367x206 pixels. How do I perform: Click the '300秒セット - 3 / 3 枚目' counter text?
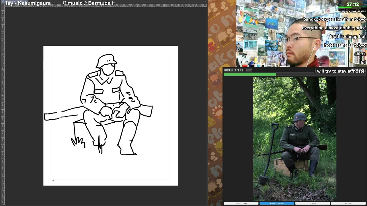(233, 70)
